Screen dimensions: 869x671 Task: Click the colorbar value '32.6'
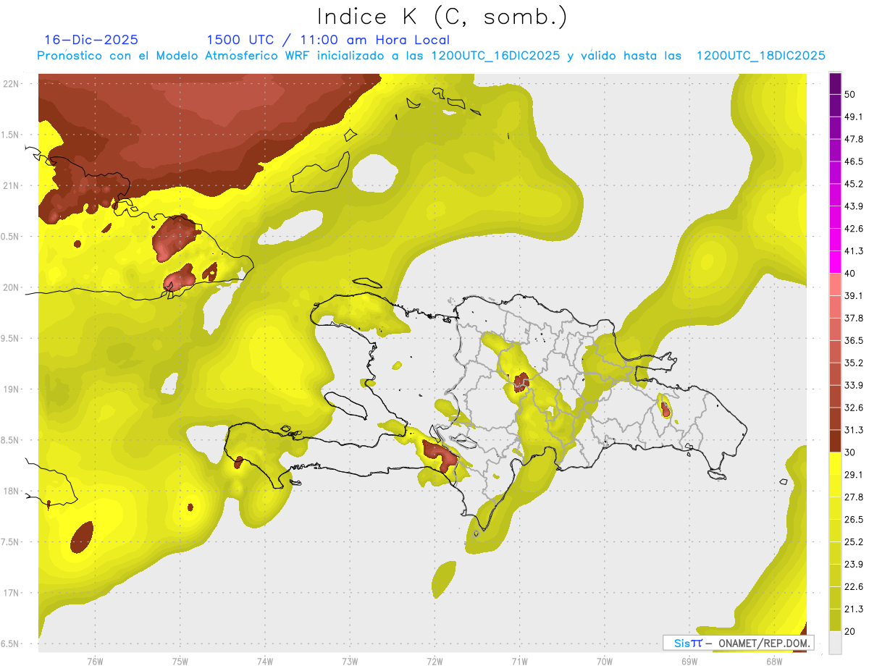854,408
